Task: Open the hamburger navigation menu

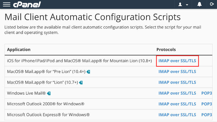Action: point(6,4)
